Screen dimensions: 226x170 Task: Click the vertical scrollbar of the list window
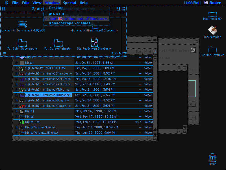[x=155, y=95]
